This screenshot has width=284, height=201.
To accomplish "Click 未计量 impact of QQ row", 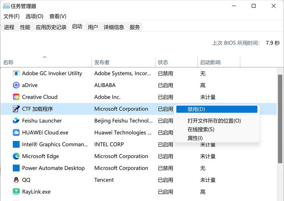I will (x=208, y=180).
